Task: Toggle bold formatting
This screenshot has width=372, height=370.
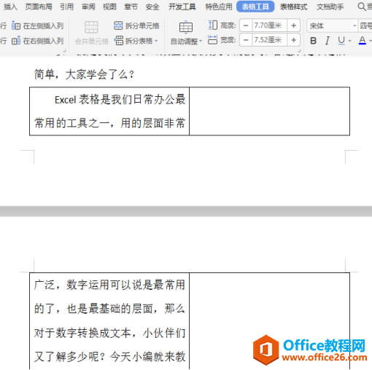Action: coord(314,41)
